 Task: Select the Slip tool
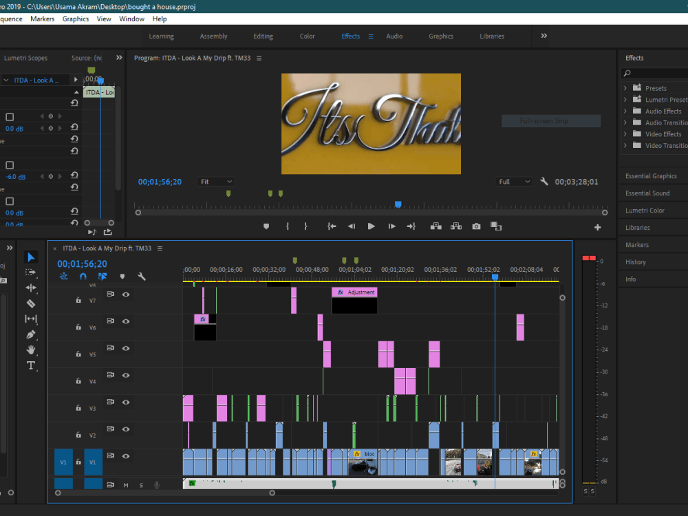click(31, 319)
